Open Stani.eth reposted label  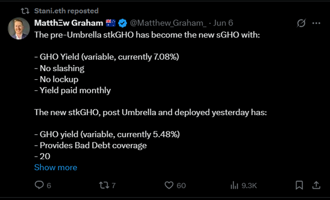pyautogui.click(x=67, y=11)
